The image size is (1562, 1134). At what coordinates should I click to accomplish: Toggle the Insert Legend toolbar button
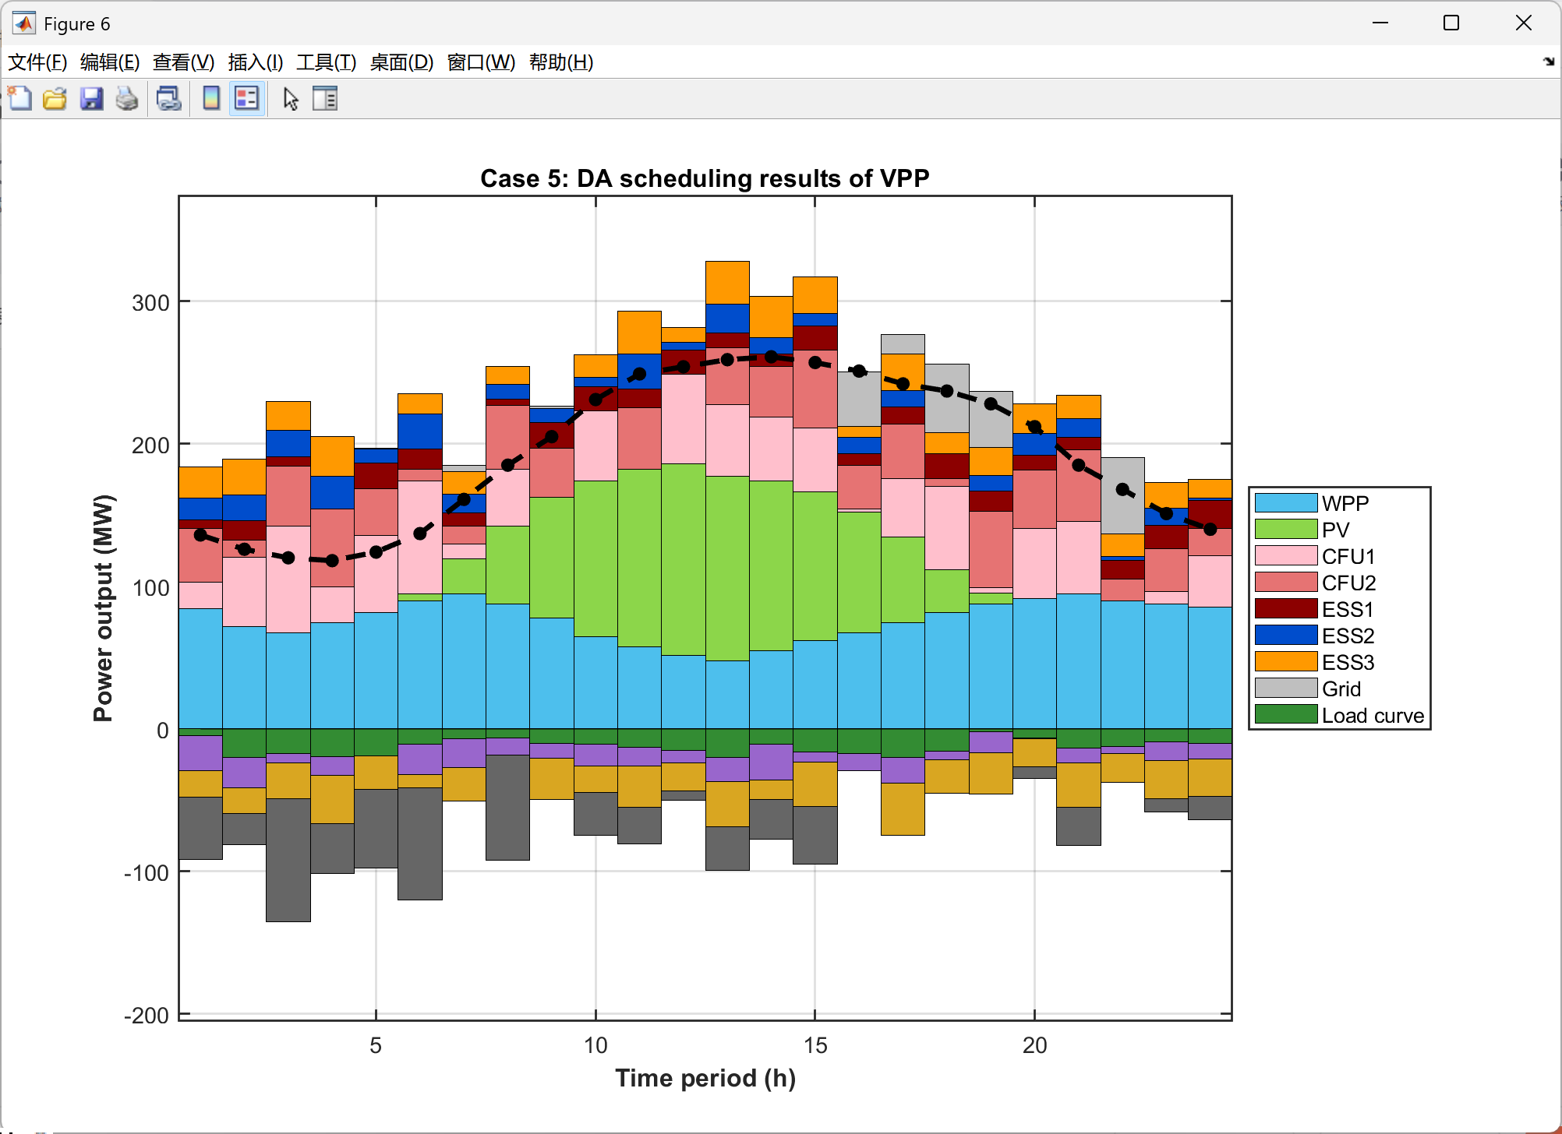coord(247,99)
